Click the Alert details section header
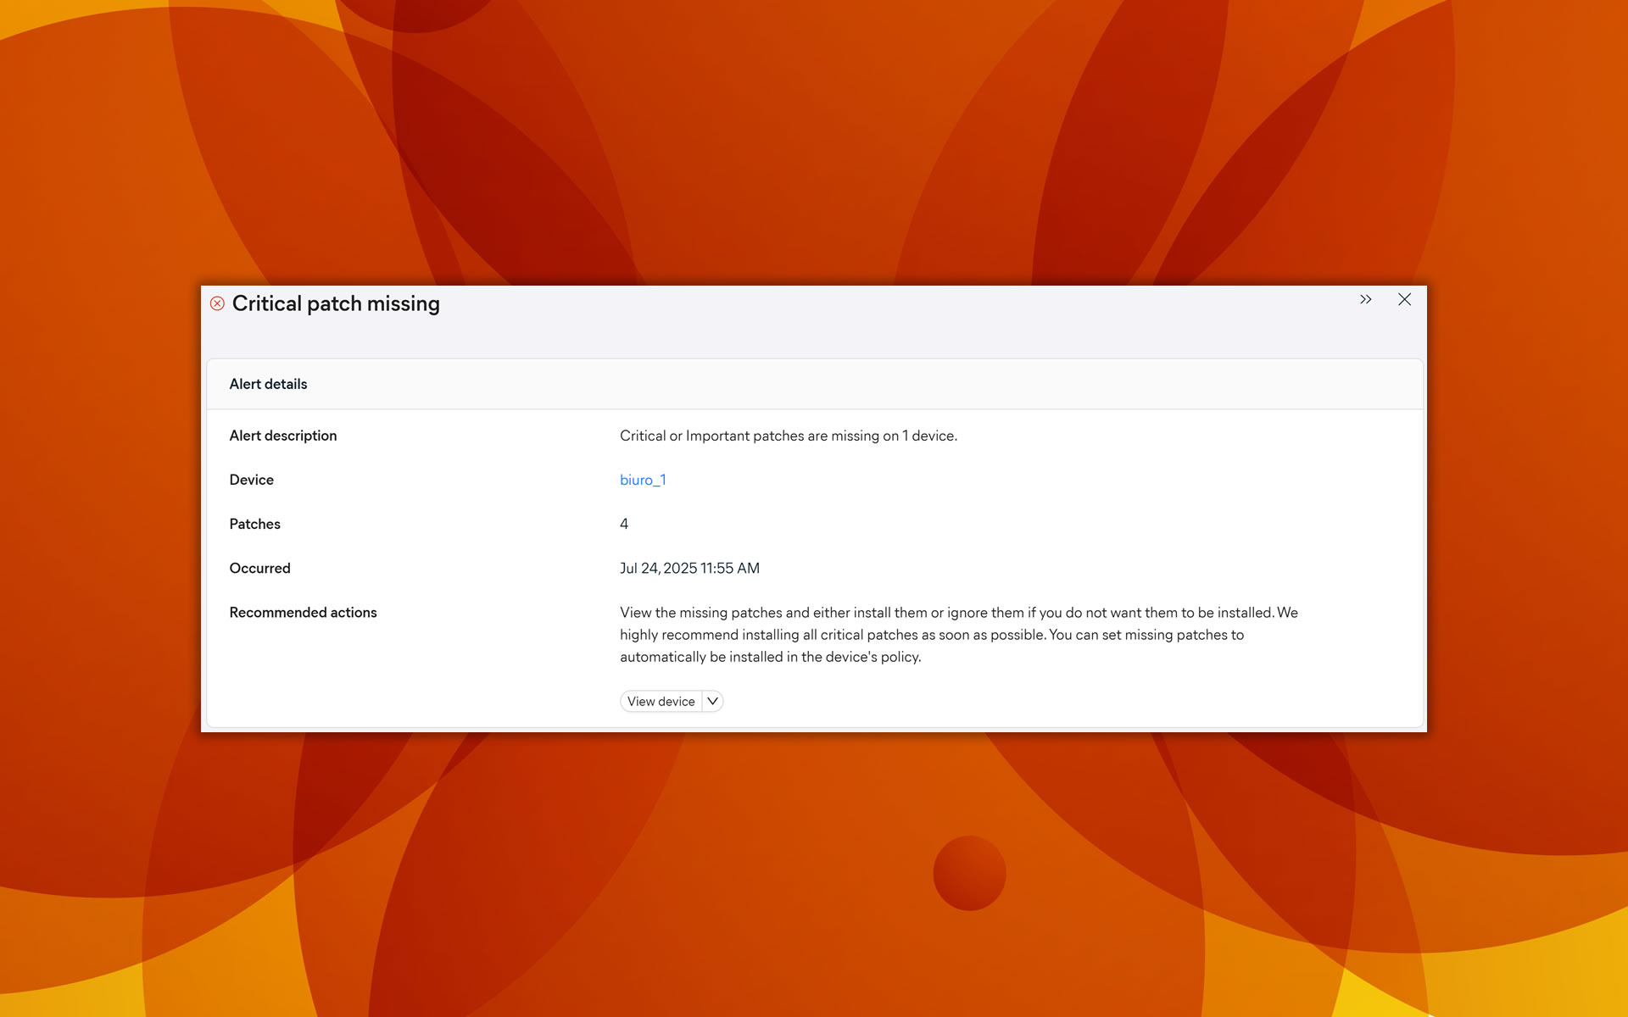The height and width of the screenshot is (1017, 1628). (268, 384)
